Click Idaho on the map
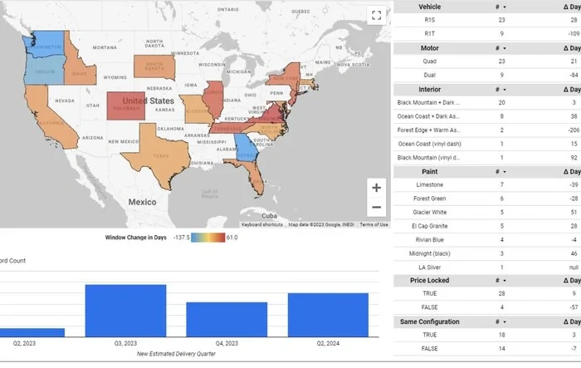This screenshot has height=368, width=581. tap(79, 72)
